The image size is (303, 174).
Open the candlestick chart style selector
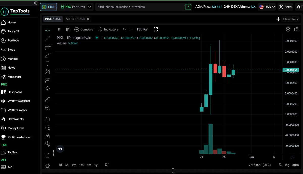coord(68,29)
